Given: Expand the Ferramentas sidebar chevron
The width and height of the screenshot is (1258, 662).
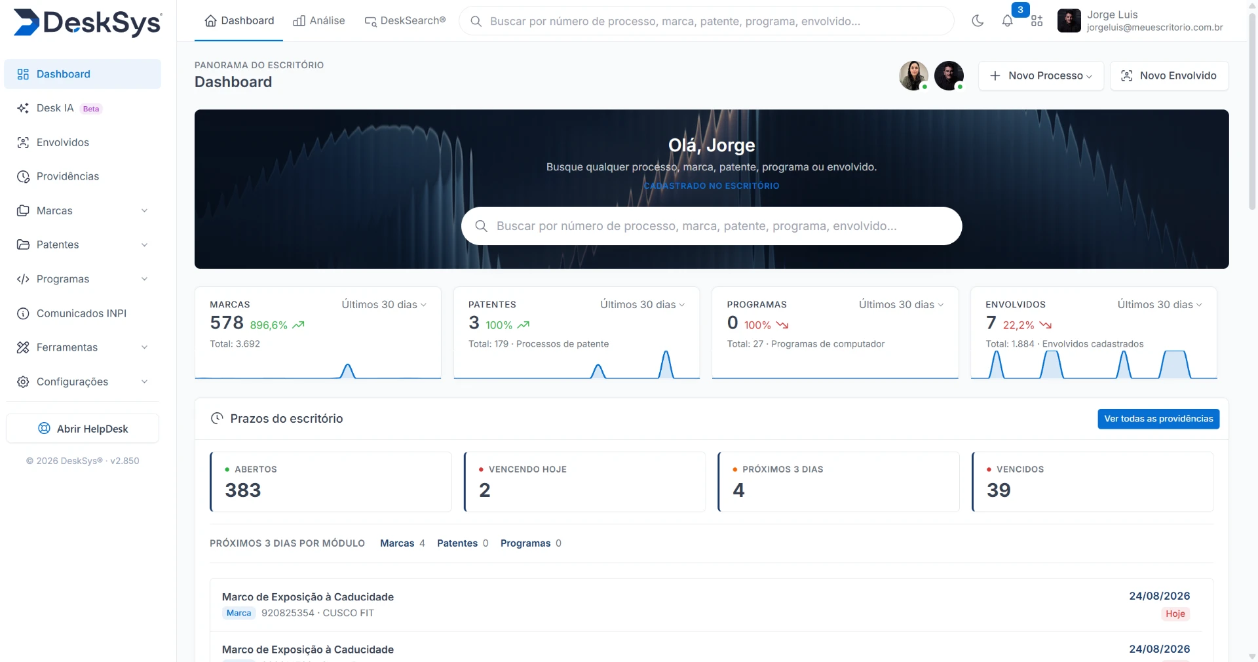Looking at the screenshot, I should click(x=144, y=347).
